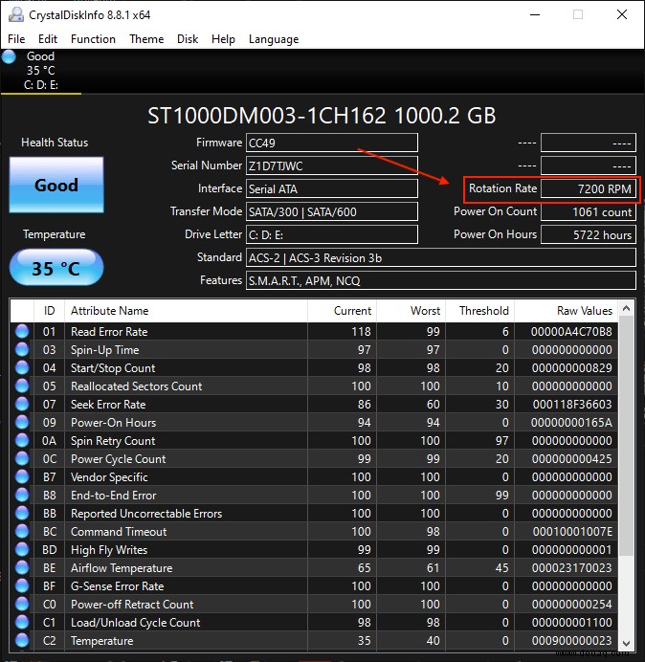Screen dimensions: 645x662
Task: Click status orb for Start/Stop Count
Action: click(x=22, y=367)
